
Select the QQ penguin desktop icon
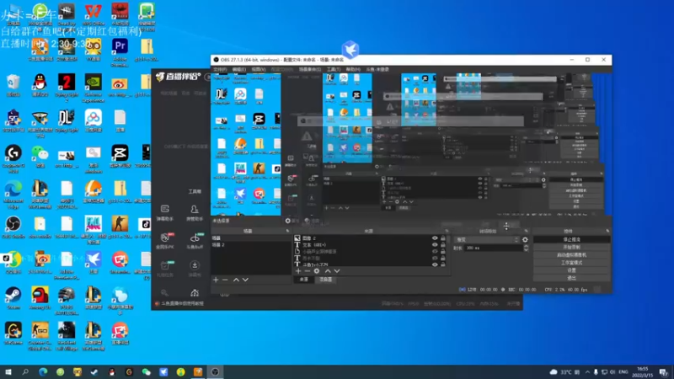point(40,85)
